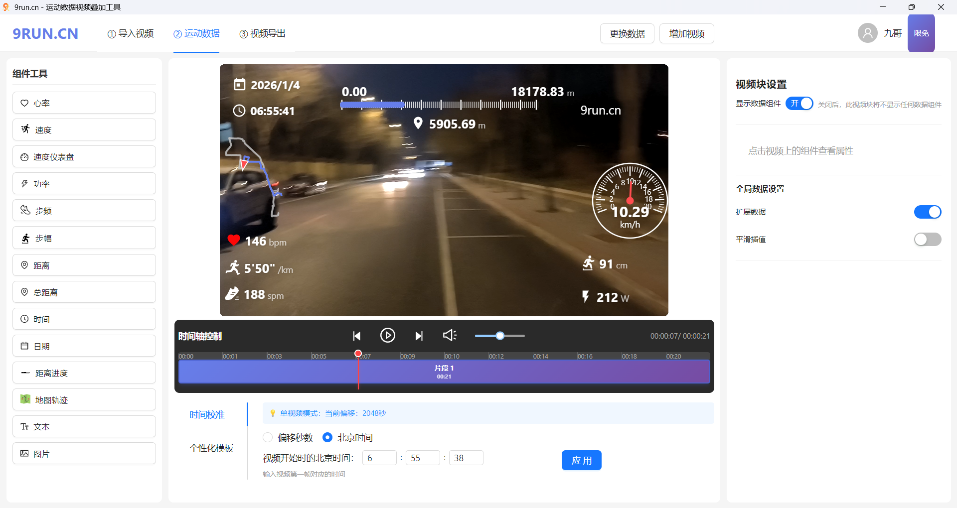Click the 更换数据 button

(627, 33)
